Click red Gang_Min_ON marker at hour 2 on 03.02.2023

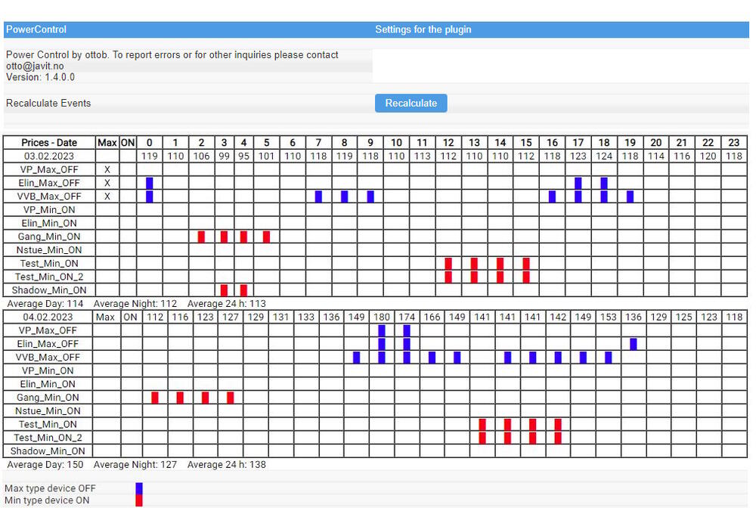point(201,237)
